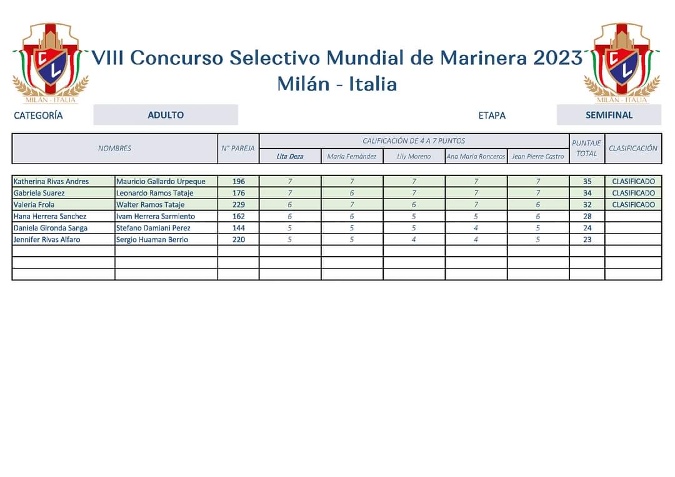Click total score 28 for Hana Herrera
The image size is (675, 477).
pos(587,216)
